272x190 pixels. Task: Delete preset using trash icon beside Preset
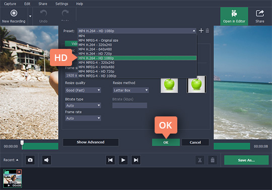pyautogui.click(x=208, y=31)
